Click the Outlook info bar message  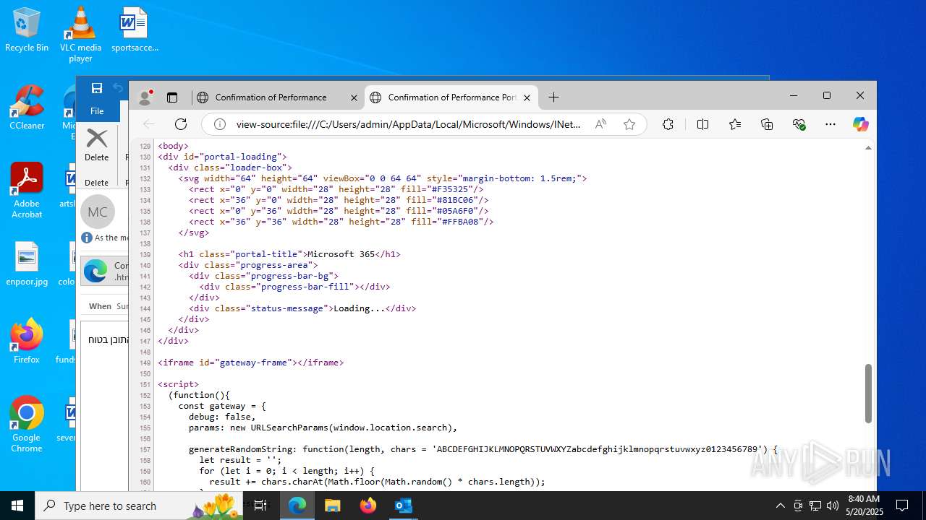(105, 238)
